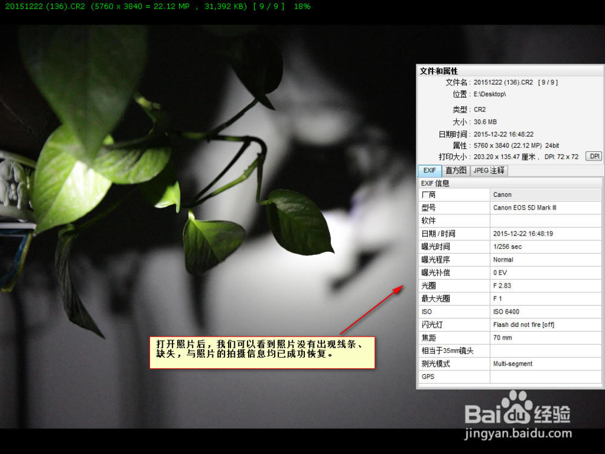Click the 相当于35mm镜头 row label
Image resolution: width=605 pixels, height=454 pixels.
point(447,351)
